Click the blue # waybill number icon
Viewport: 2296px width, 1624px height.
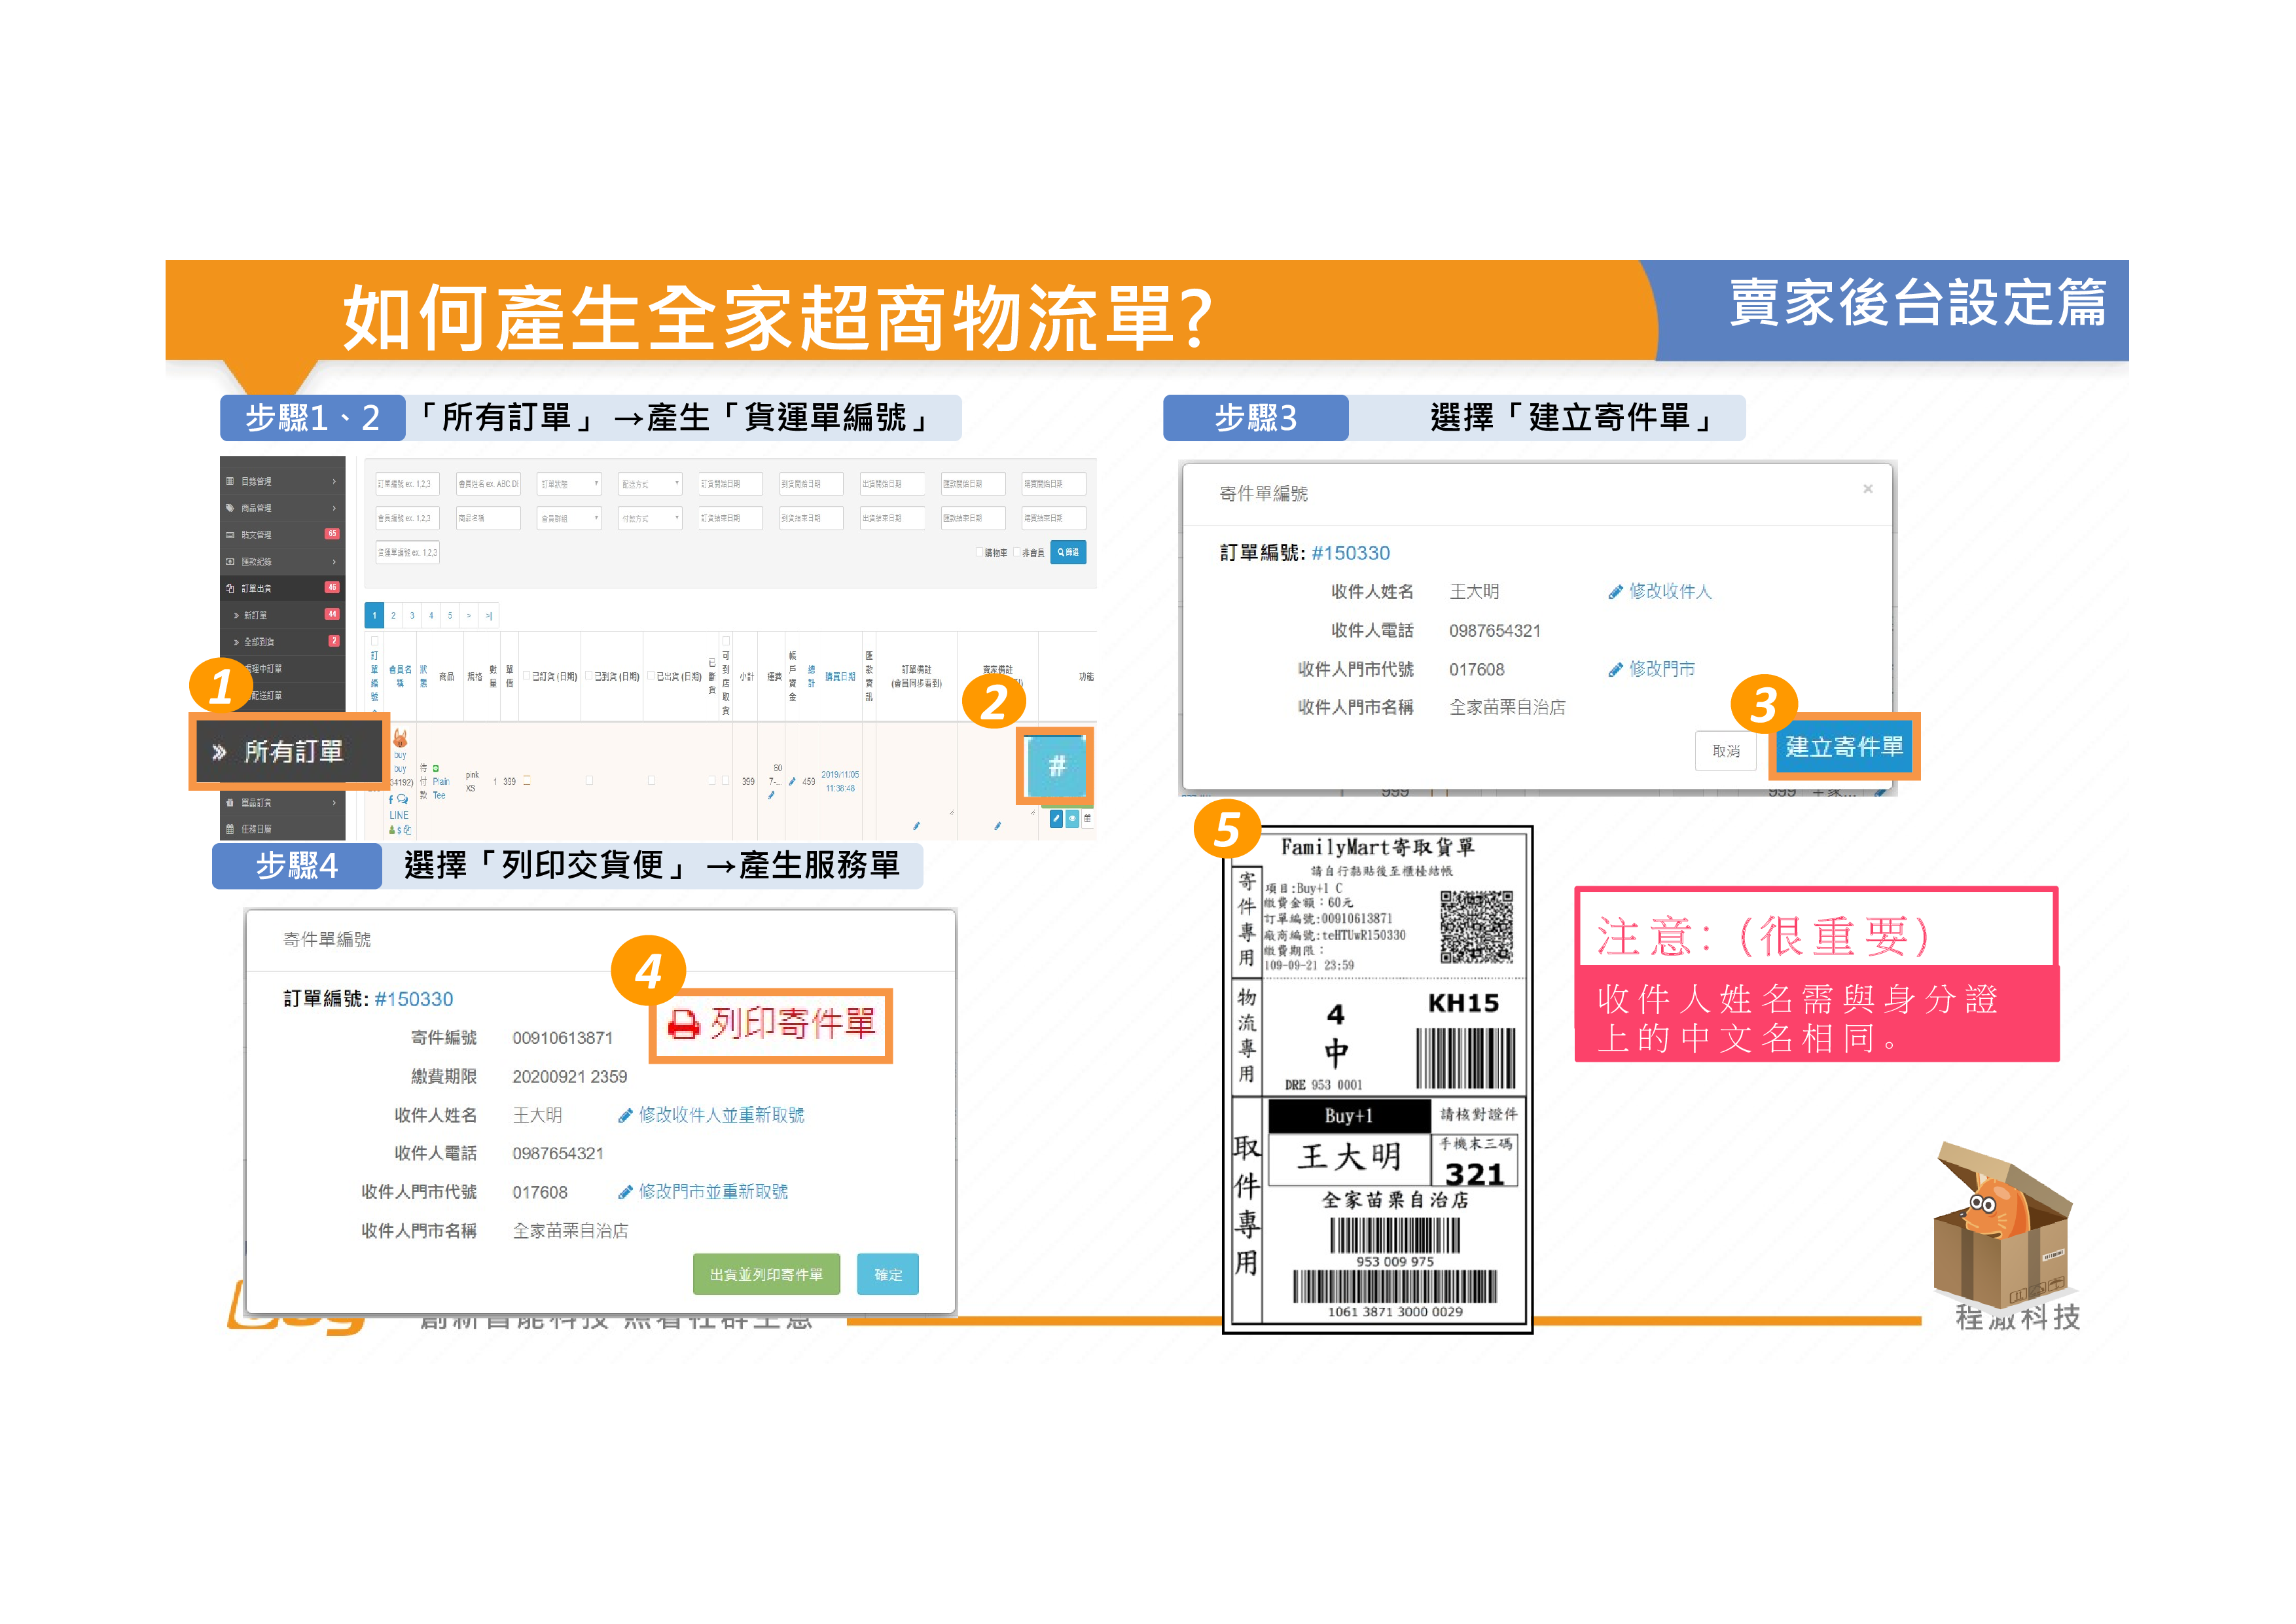1055,766
